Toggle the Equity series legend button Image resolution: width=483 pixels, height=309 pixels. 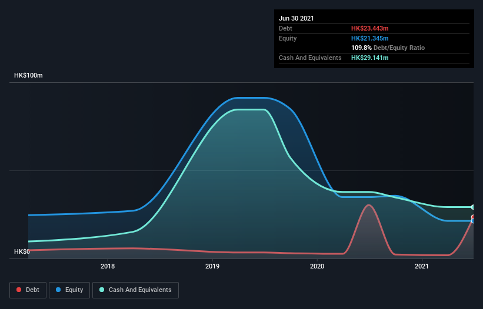click(69, 290)
